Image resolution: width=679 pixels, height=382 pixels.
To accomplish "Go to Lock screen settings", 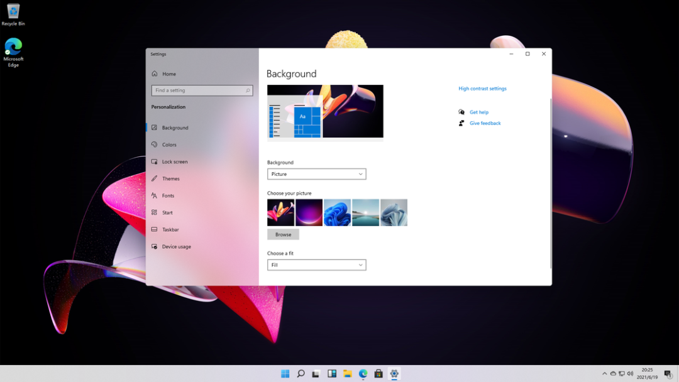I will tap(174, 161).
